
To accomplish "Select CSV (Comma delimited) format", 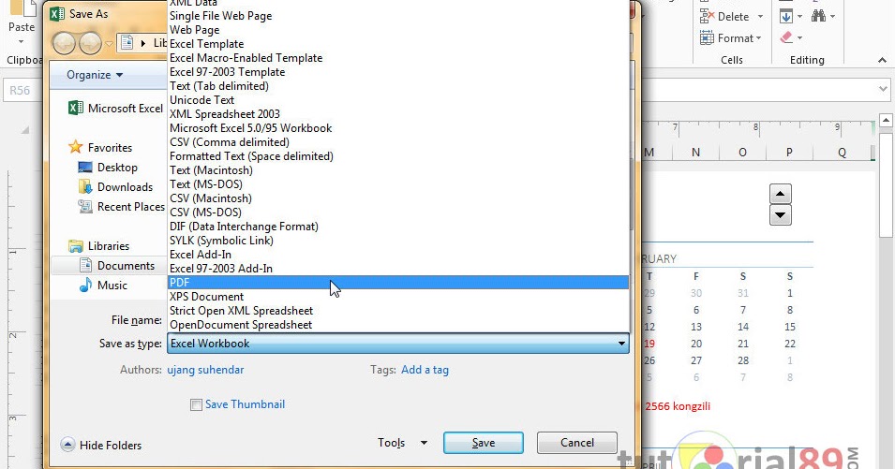I will (398, 142).
